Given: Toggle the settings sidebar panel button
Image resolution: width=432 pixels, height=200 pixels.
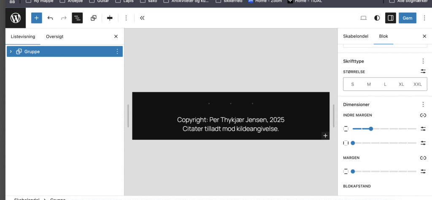Looking at the screenshot, I should tap(391, 18).
